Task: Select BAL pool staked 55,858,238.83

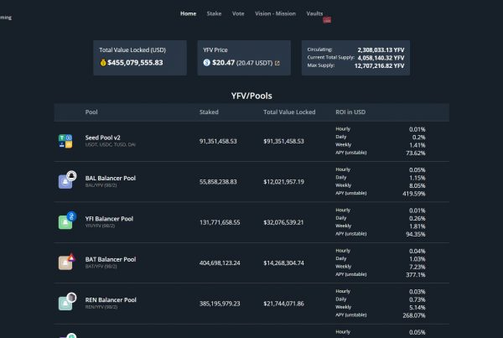Action: coord(218,182)
